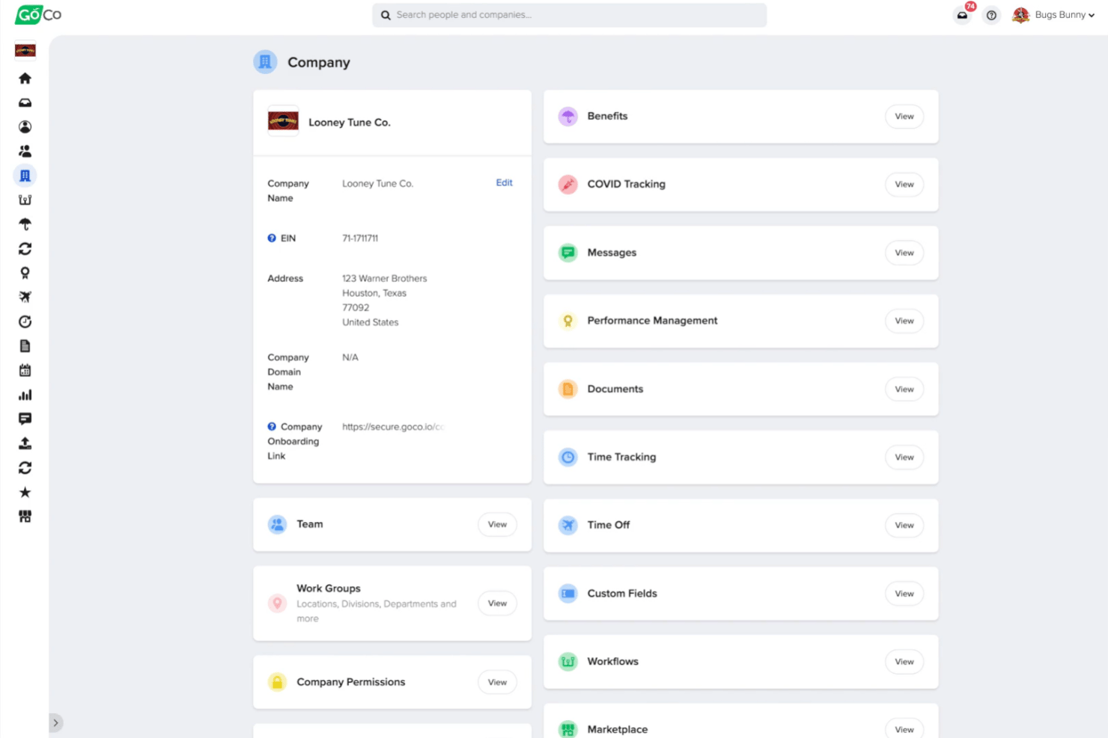View the Messages section
The height and width of the screenshot is (738, 1108).
tap(904, 253)
